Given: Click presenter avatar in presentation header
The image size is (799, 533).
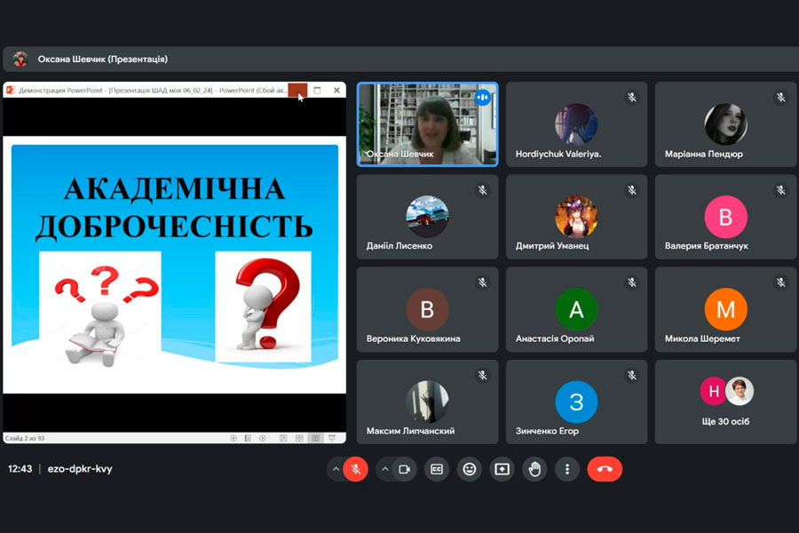Looking at the screenshot, I should pyautogui.click(x=20, y=60).
